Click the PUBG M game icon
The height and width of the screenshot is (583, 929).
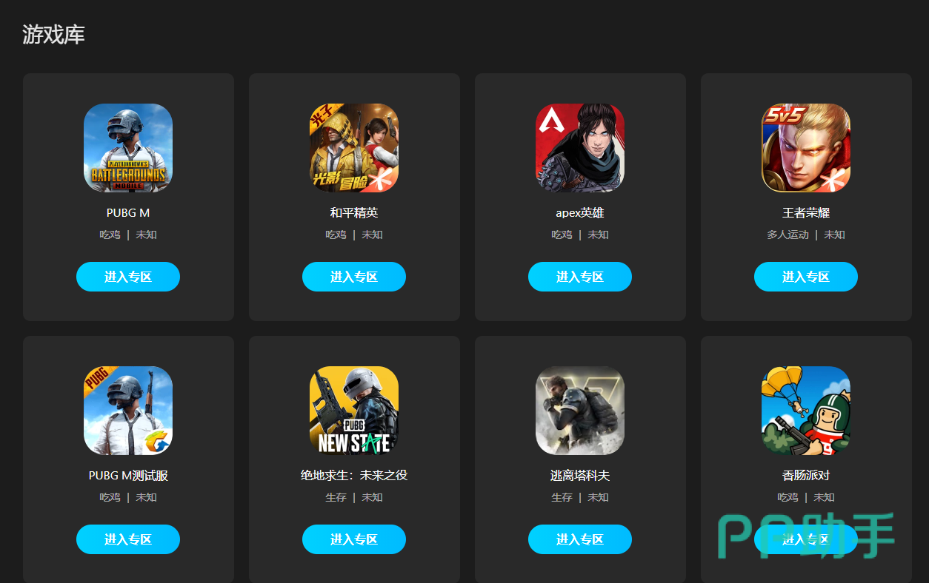click(128, 147)
